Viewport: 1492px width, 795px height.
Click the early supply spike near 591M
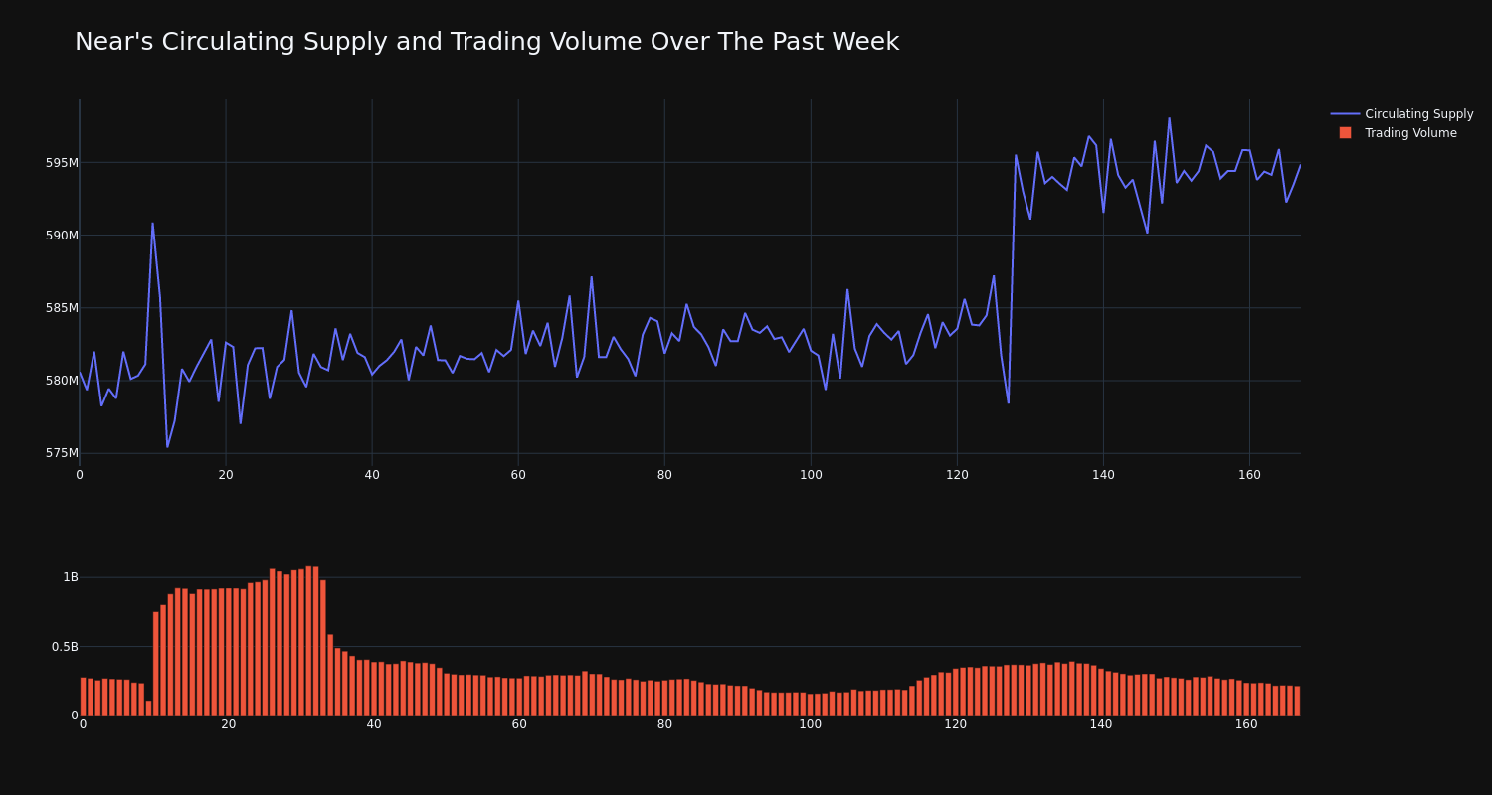[152, 223]
